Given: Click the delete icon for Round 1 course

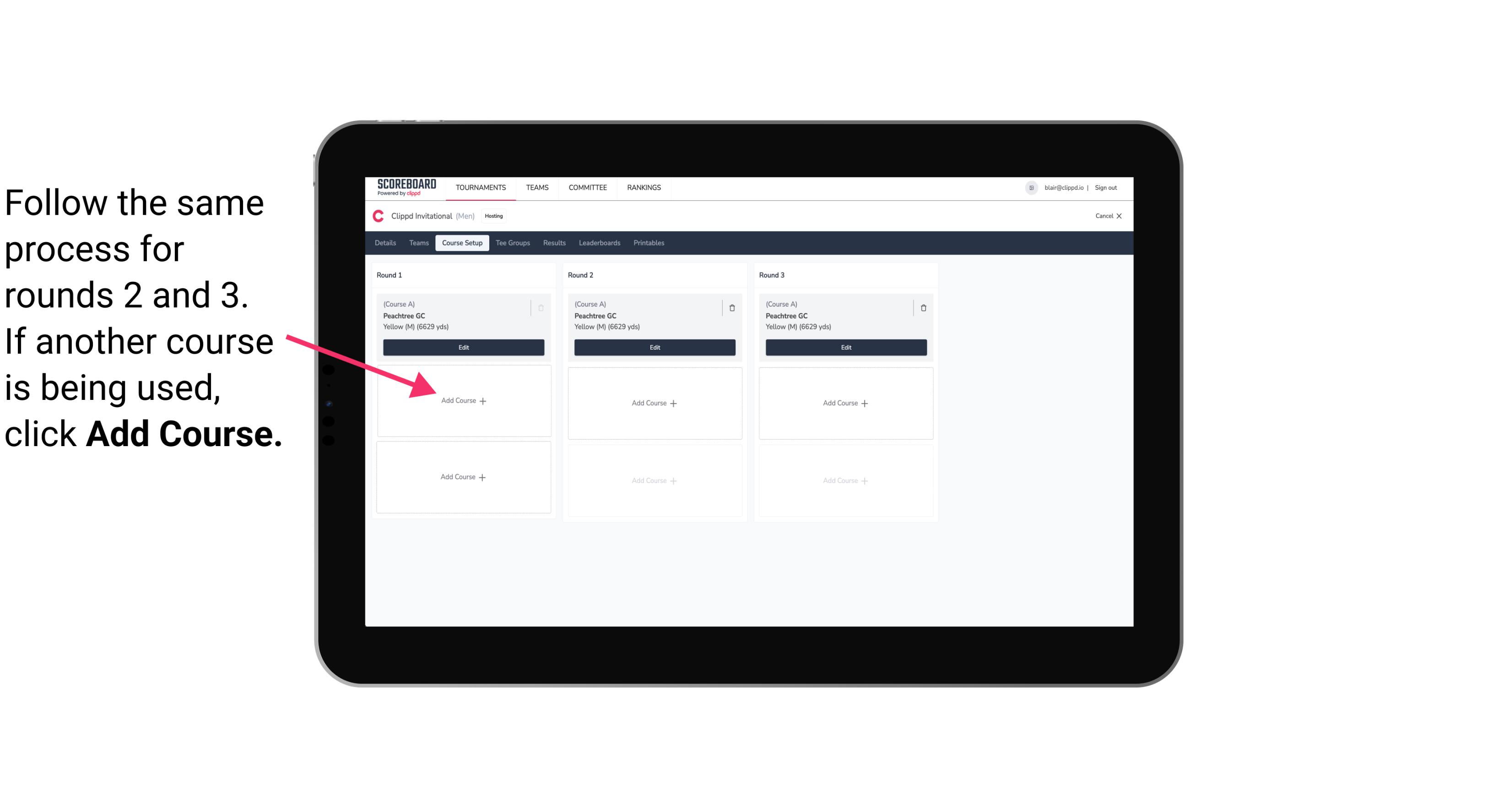Looking at the screenshot, I should 542,307.
